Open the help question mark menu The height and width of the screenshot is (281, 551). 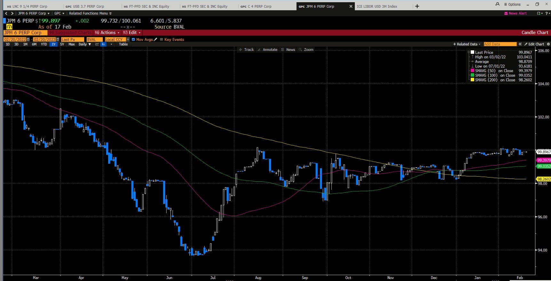pyautogui.click(x=547, y=13)
